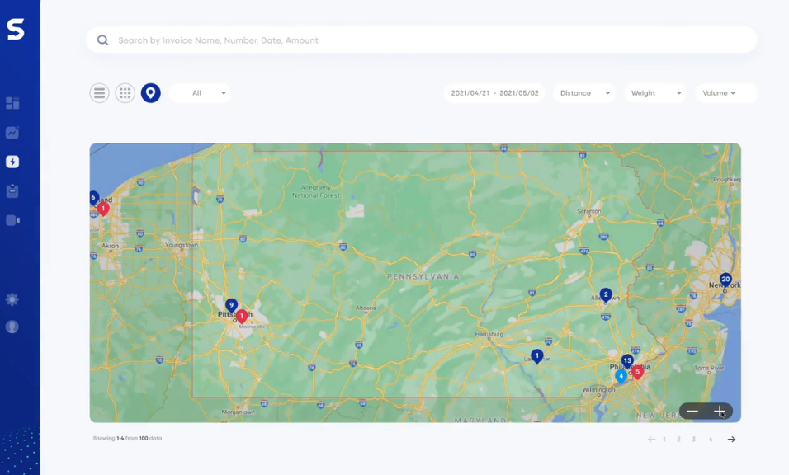Switch to grid view

(125, 93)
